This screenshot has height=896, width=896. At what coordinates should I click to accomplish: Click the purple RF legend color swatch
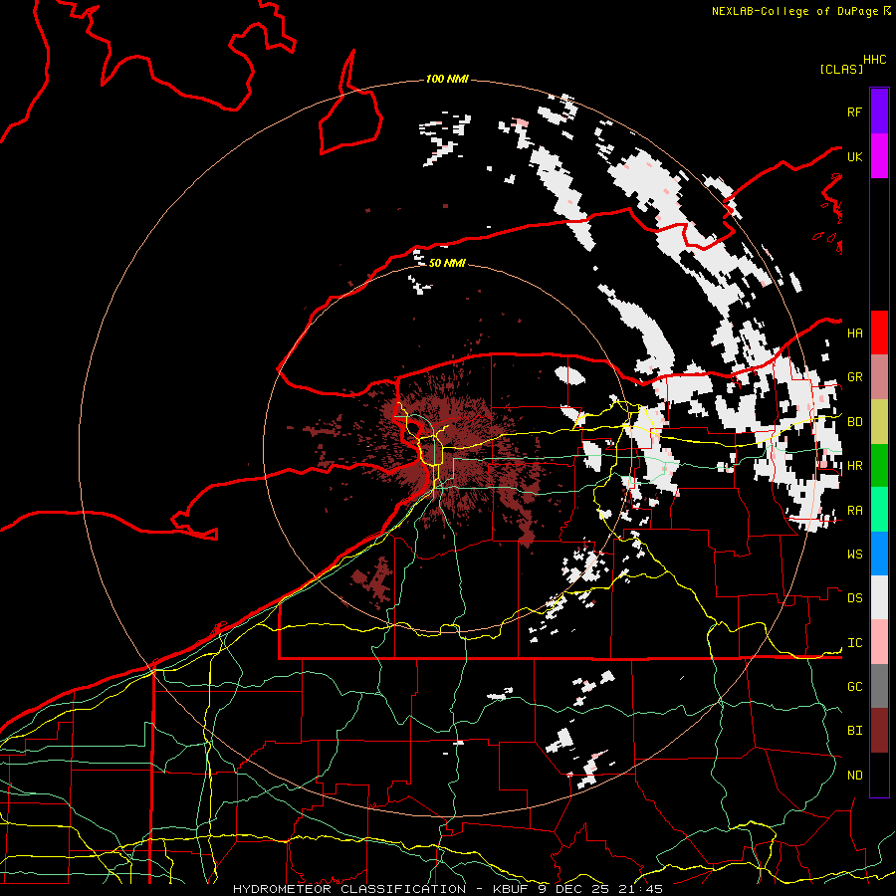[x=879, y=112]
